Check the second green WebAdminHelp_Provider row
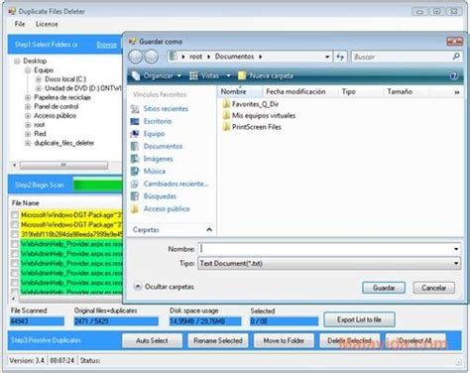The width and height of the screenshot is (470, 373). tap(15, 254)
